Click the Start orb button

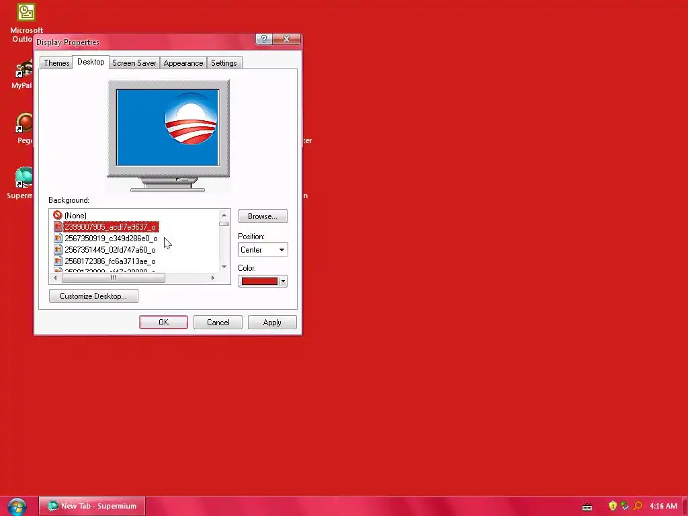(x=17, y=507)
